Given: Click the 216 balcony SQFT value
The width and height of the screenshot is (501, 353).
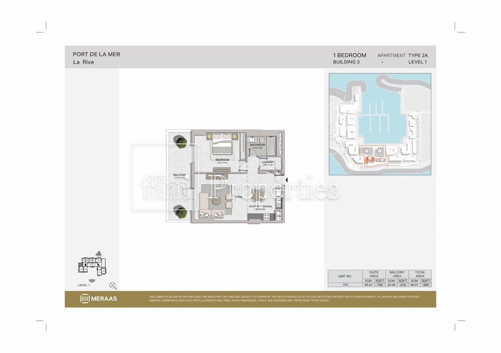Looking at the screenshot, I should (402, 285).
